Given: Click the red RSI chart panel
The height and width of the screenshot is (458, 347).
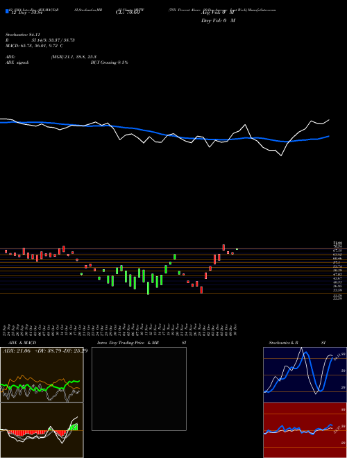Looking at the screenshot, I should pyautogui.click(x=305, y=430).
